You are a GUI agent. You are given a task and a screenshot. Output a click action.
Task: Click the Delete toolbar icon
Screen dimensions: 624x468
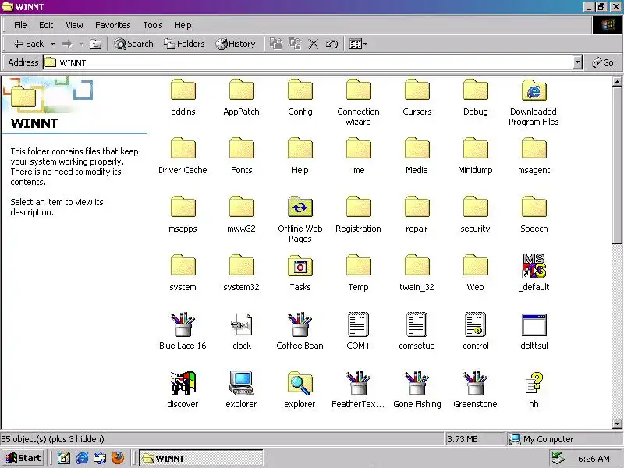coord(314,44)
